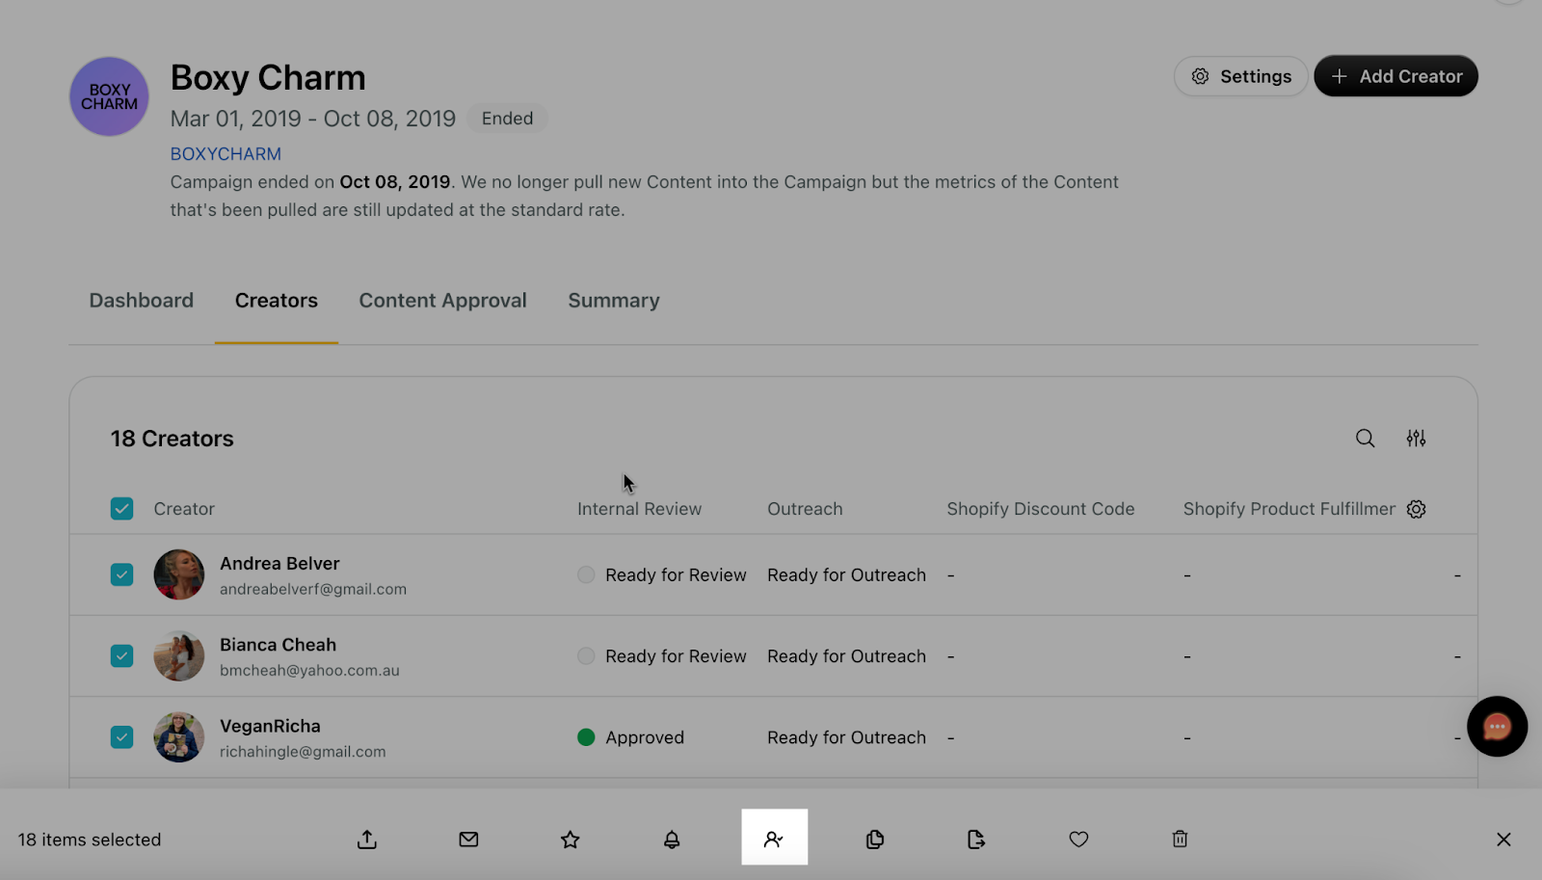The width and height of the screenshot is (1542, 880).
Task: Click the 18 Creators heading
Action: tap(172, 439)
